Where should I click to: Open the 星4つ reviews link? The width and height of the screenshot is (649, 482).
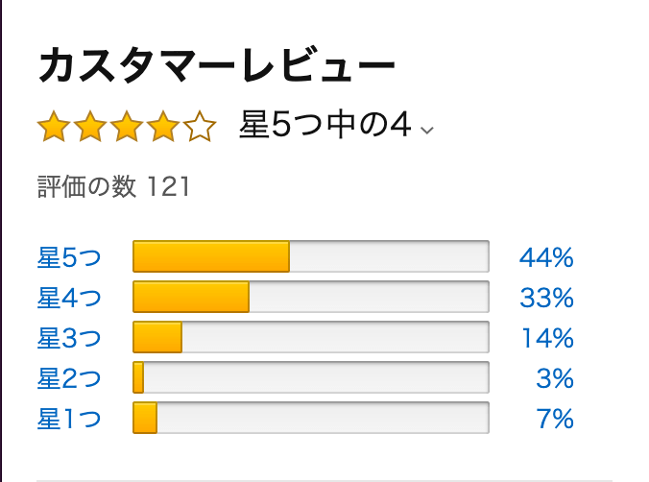click(x=69, y=298)
